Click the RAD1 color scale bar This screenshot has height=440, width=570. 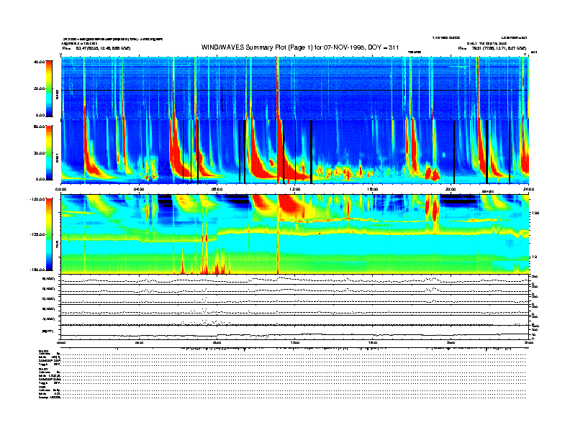(x=49, y=153)
